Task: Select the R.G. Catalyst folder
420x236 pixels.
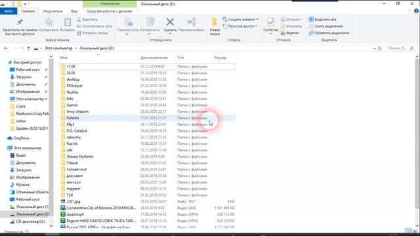Action: (147, 130)
